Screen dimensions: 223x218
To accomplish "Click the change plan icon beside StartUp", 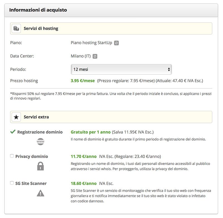I will (x=116, y=43).
